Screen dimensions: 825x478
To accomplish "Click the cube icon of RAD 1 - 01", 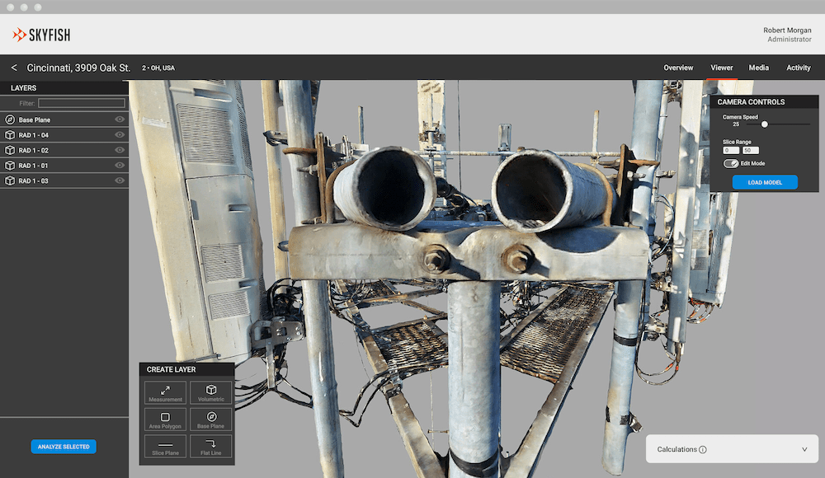I will (x=10, y=165).
